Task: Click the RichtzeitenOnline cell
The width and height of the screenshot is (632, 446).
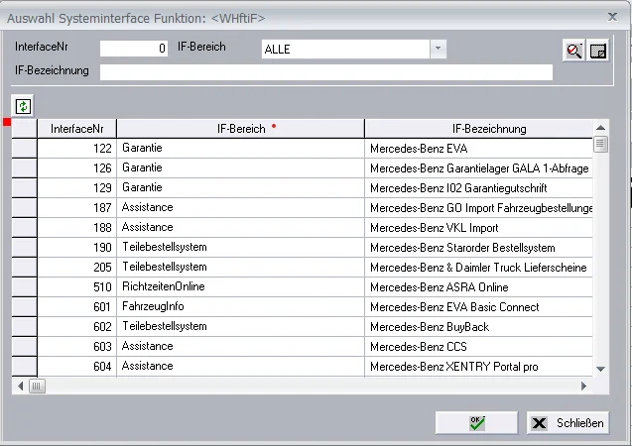Action: pyautogui.click(x=241, y=286)
